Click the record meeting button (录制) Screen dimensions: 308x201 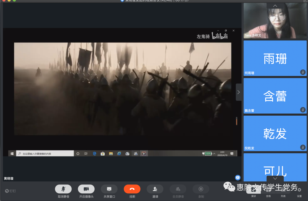(x=201, y=189)
